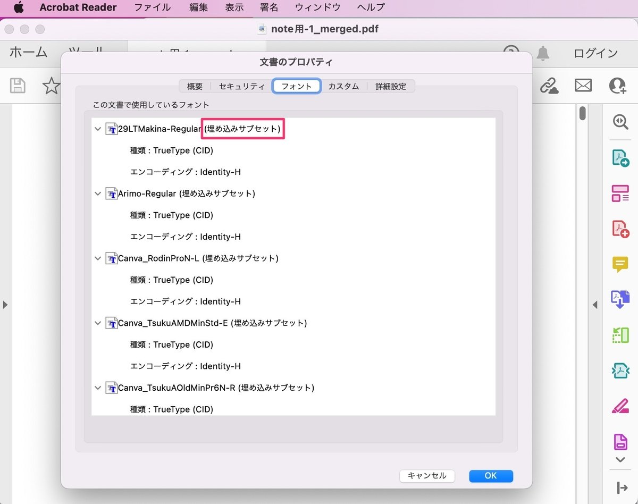Collapse the Canva_RodinProN-L font entry
This screenshot has height=504, width=638.
tap(98, 259)
